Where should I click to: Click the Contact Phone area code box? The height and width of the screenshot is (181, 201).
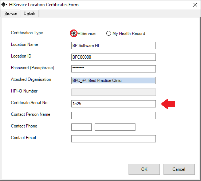pos(82,127)
